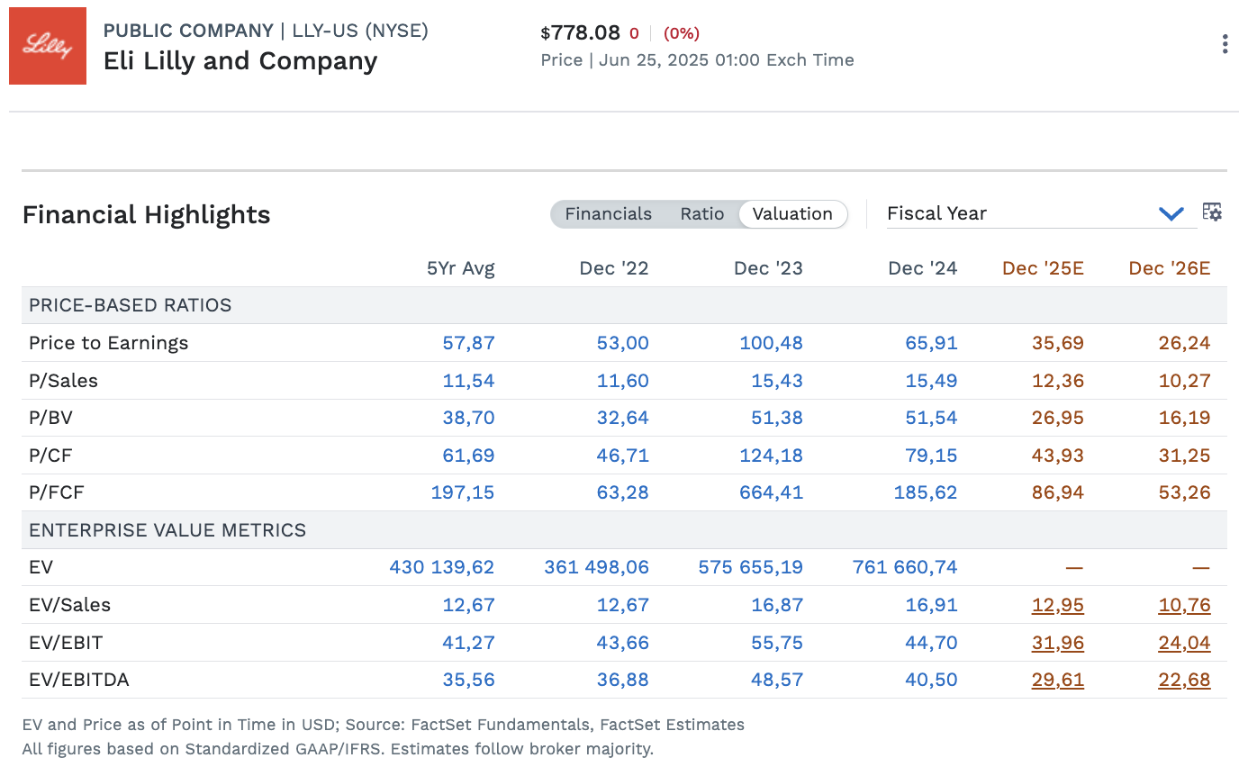
Task: Click Dec '24 Price to Earnings 65,91
Action: point(931,343)
